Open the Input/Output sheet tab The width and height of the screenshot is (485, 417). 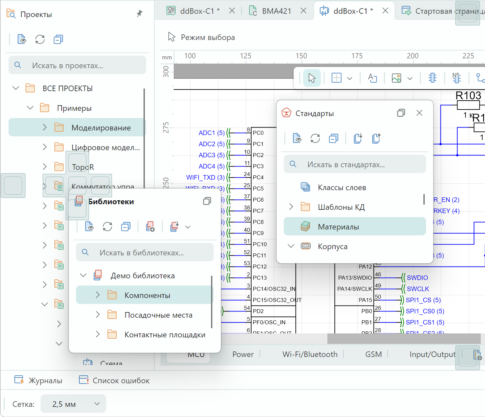coord(432,354)
